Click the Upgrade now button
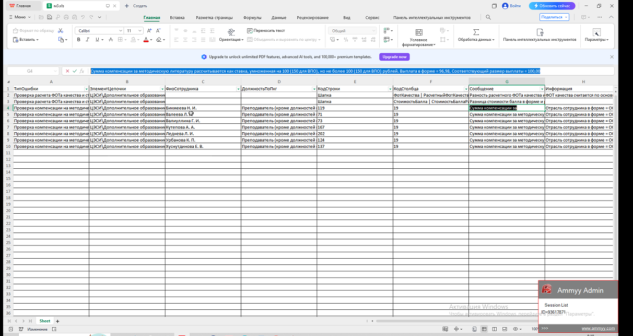The image size is (633, 336). (394, 56)
